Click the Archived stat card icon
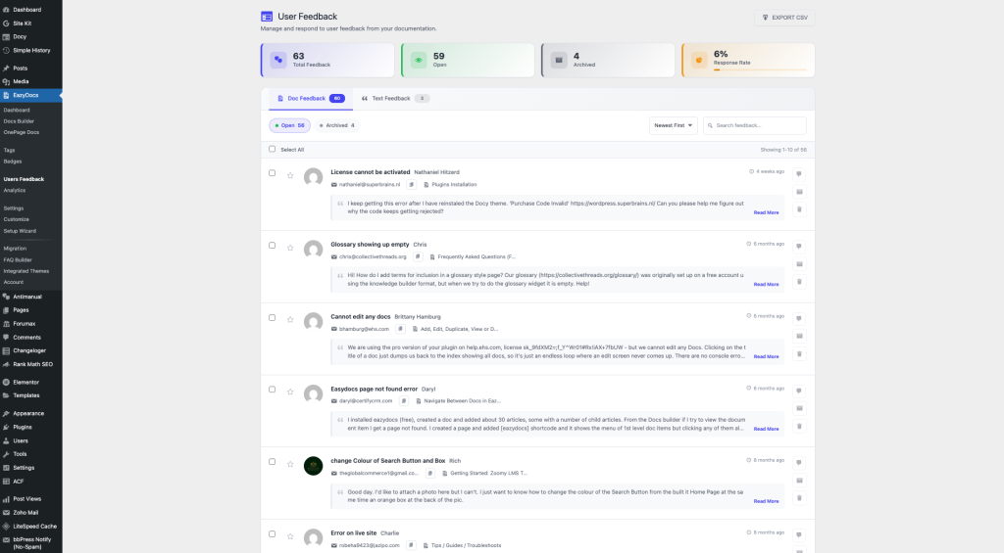The image size is (1004, 553). [x=559, y=60]
